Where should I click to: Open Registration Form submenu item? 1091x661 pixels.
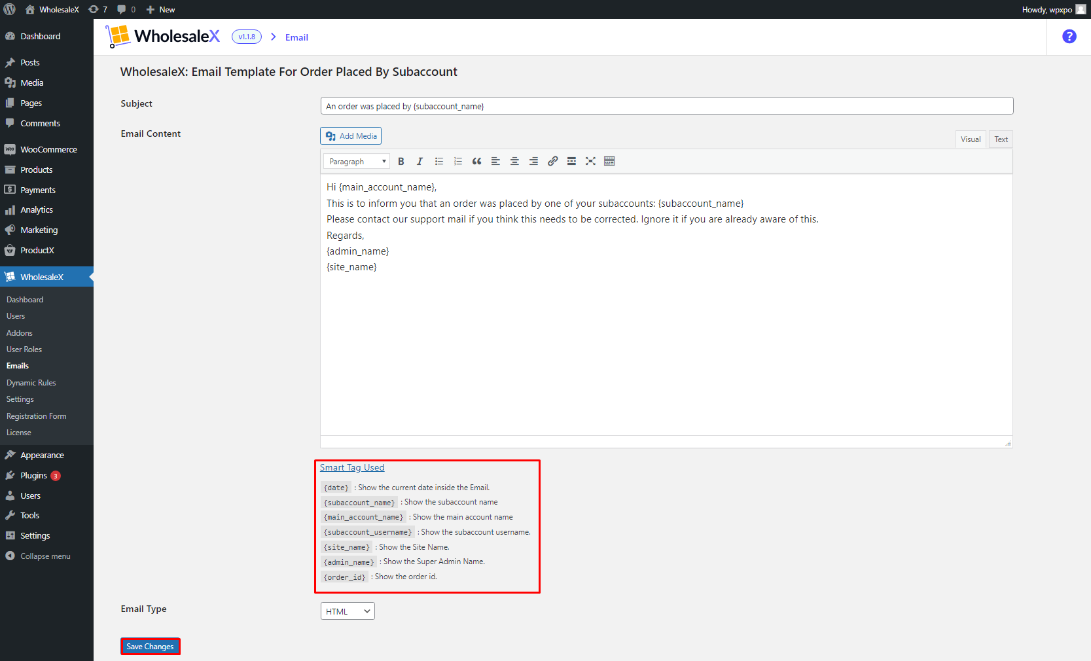pos(37,416)
